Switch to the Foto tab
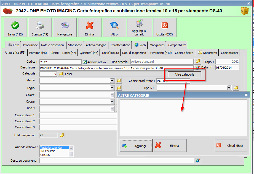This screenshot has width=254, height=174. 14,45
